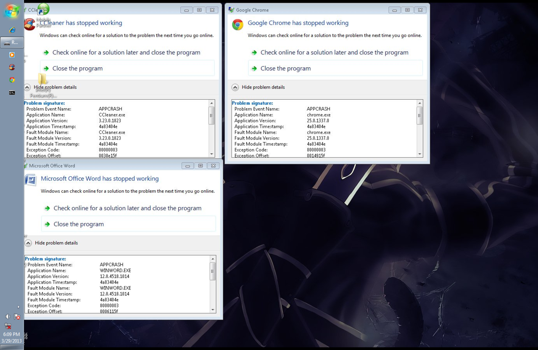
Task: Click scroll-up arrow in CCleaner details box
Action: 211,103
